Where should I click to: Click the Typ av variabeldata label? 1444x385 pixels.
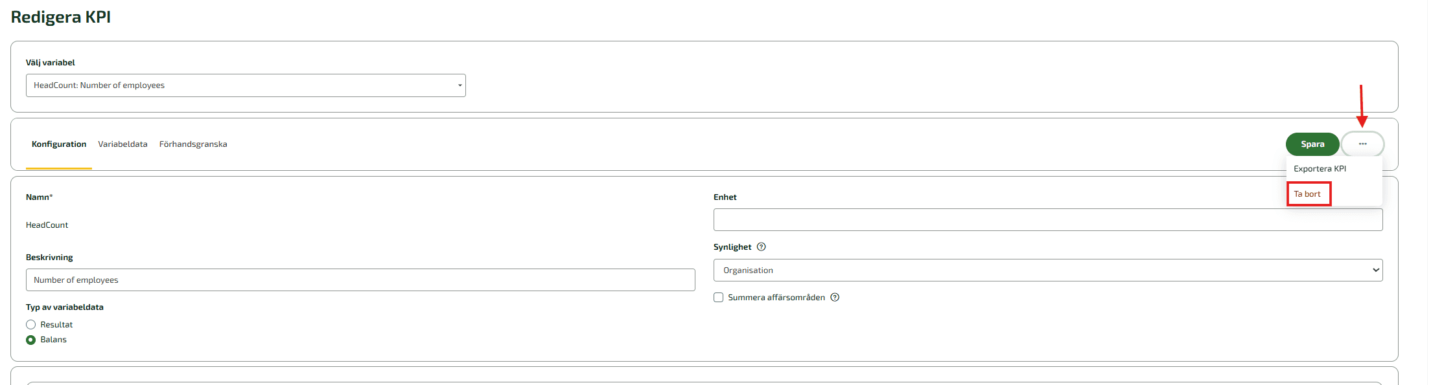tap(65, 307)
